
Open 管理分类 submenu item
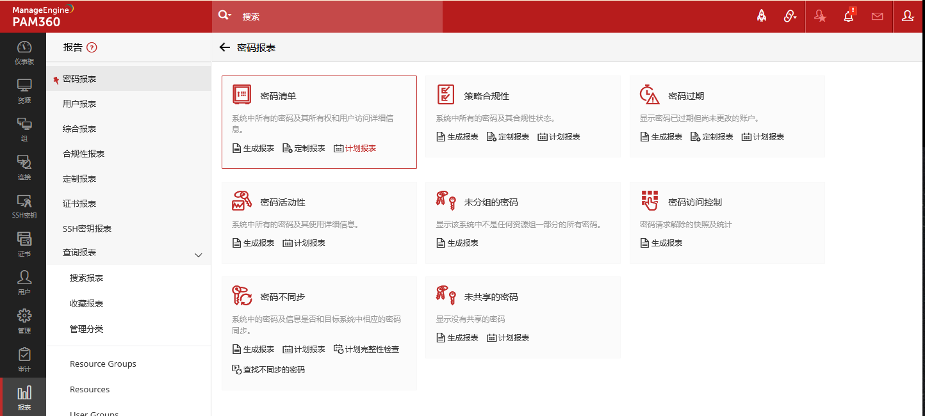86,329
